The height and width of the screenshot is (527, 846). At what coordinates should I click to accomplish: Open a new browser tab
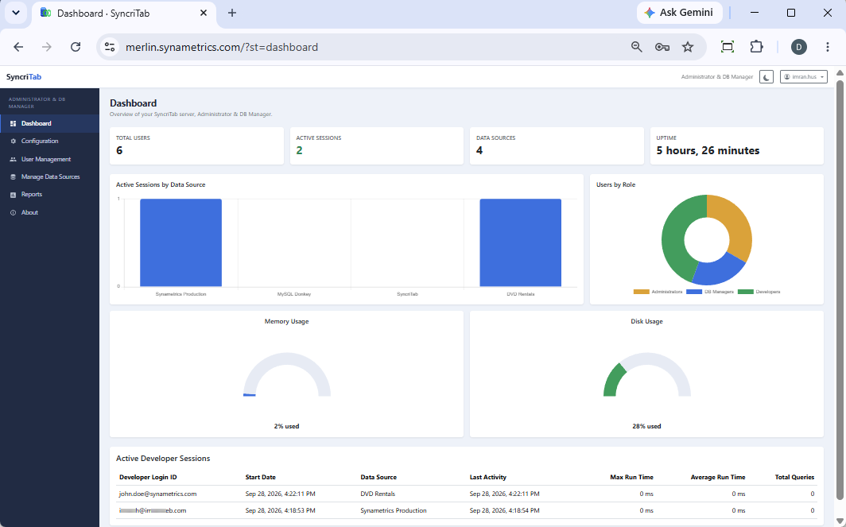click(232, 13)
